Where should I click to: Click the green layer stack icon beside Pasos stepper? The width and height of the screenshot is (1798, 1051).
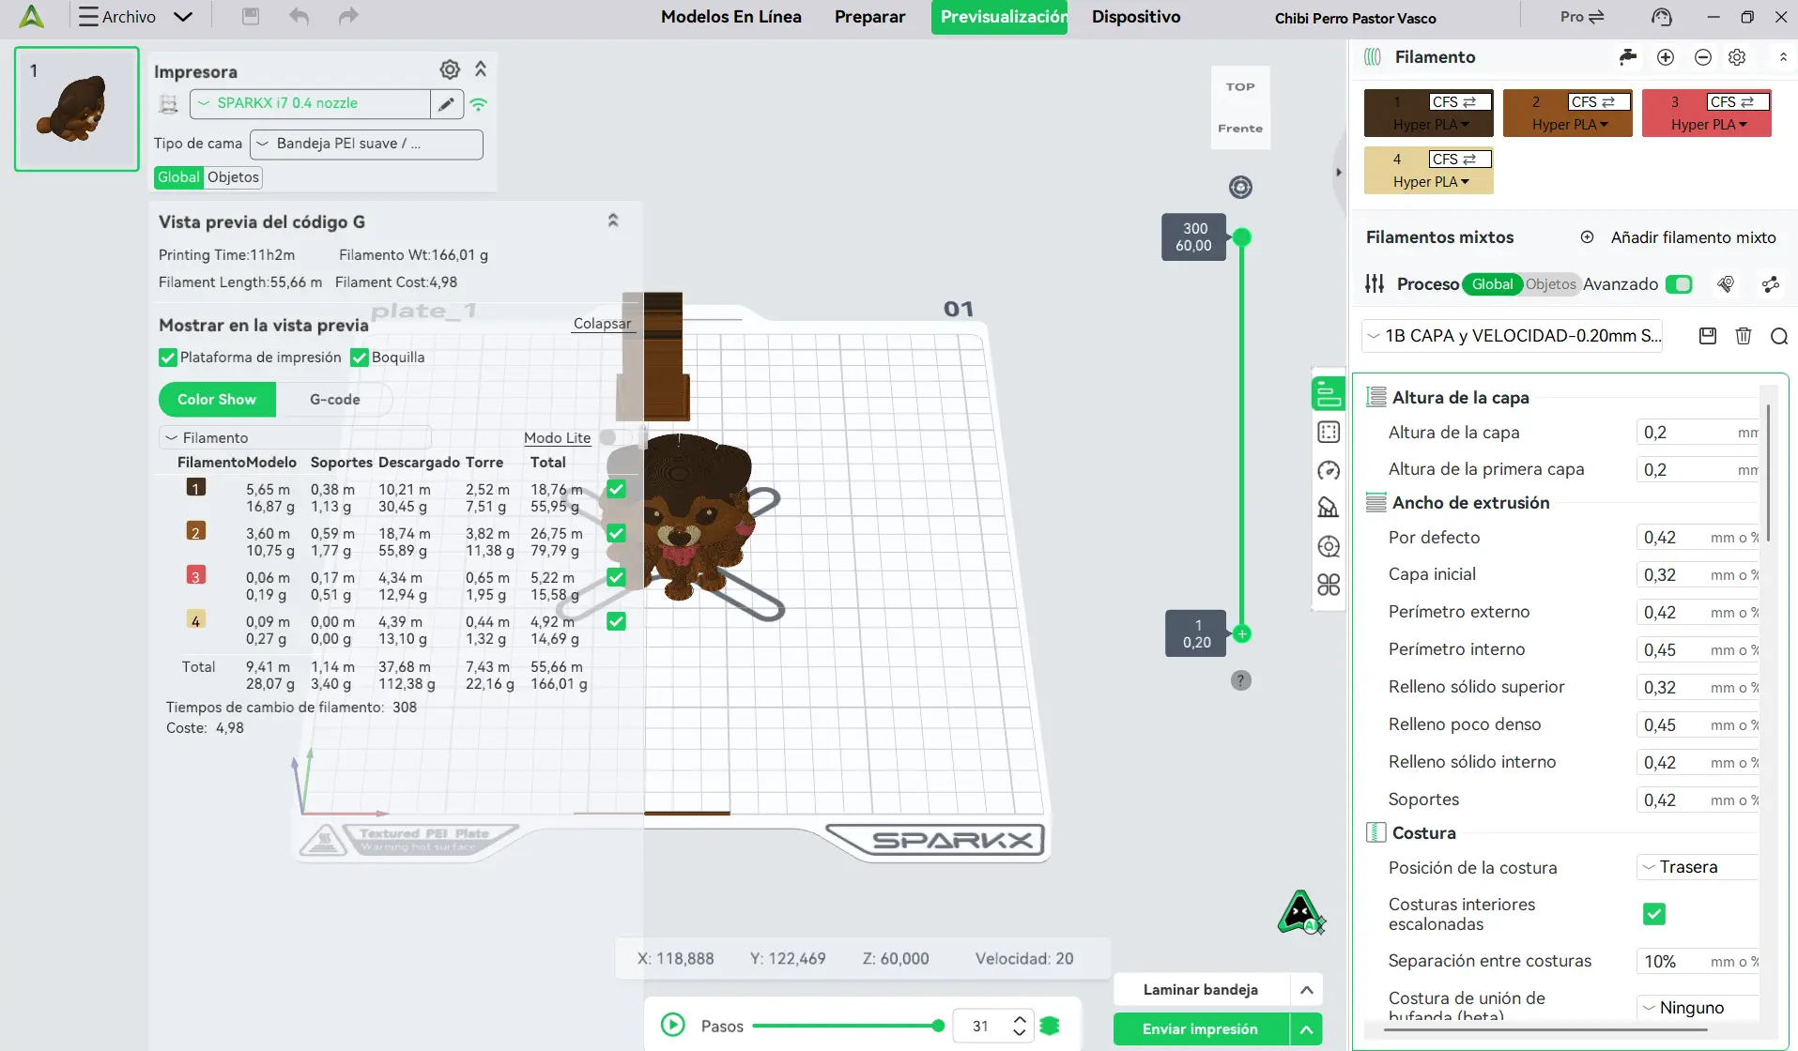pyautogui.click(x=1050, y=1026)
